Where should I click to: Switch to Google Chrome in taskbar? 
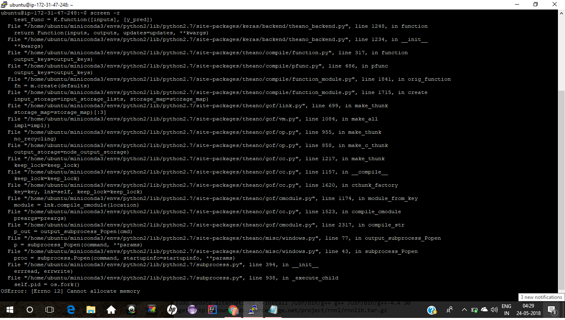[233, 310]
